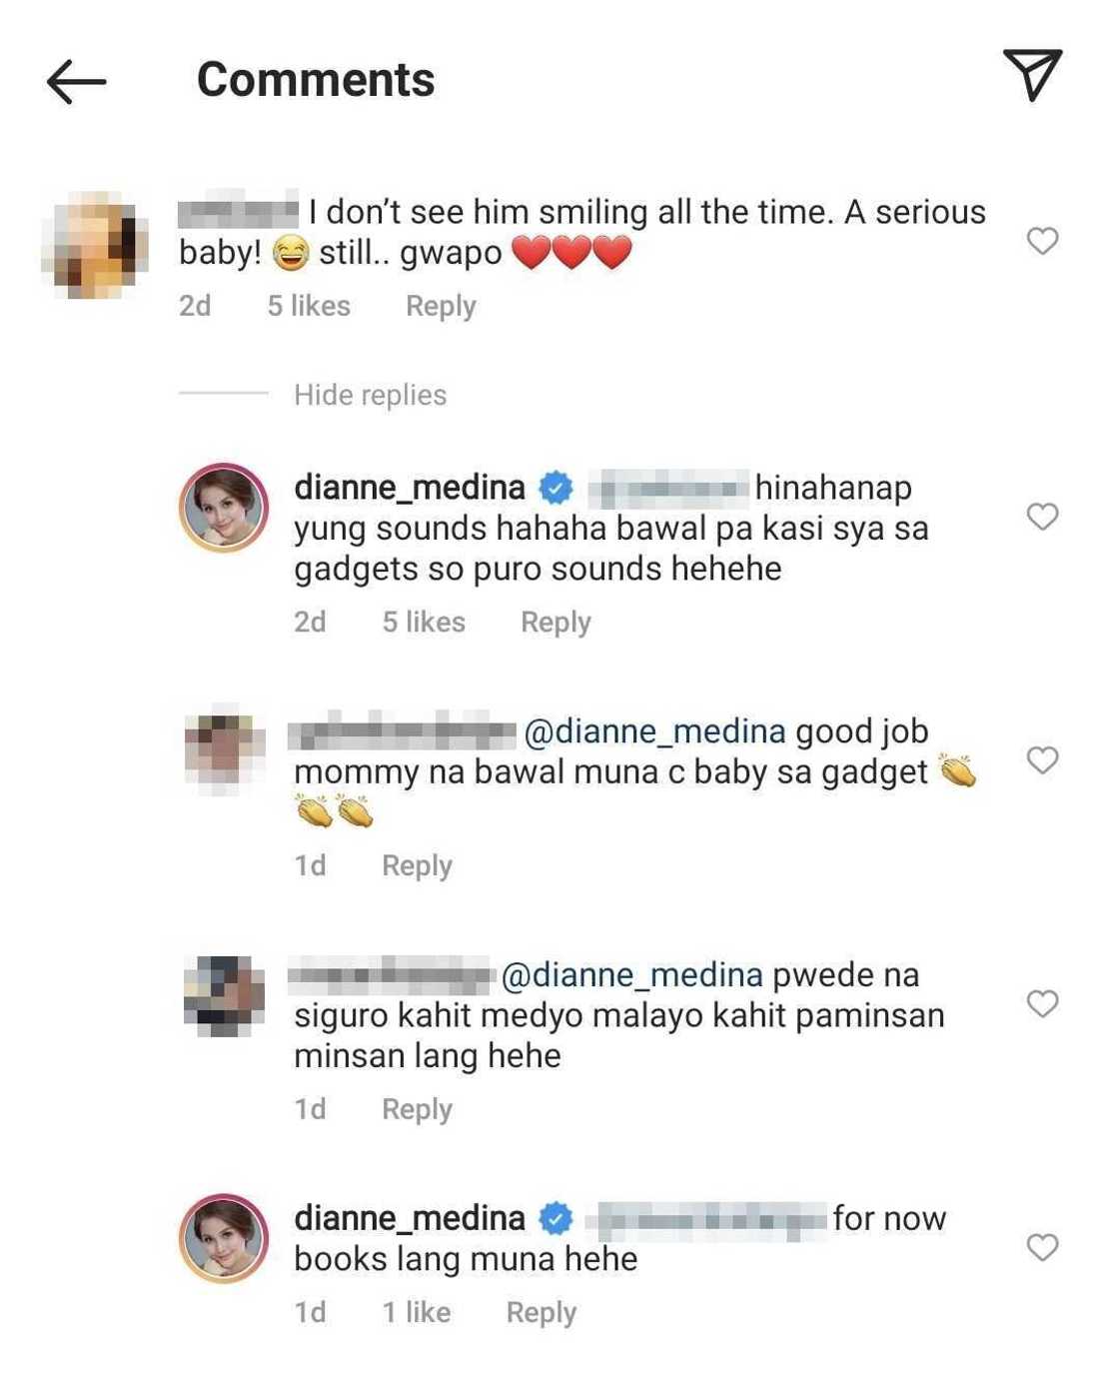Viewport: 1119px width, 1387px height.
Task: Collapse thread with Hide replies
Action: coord(370,395)
